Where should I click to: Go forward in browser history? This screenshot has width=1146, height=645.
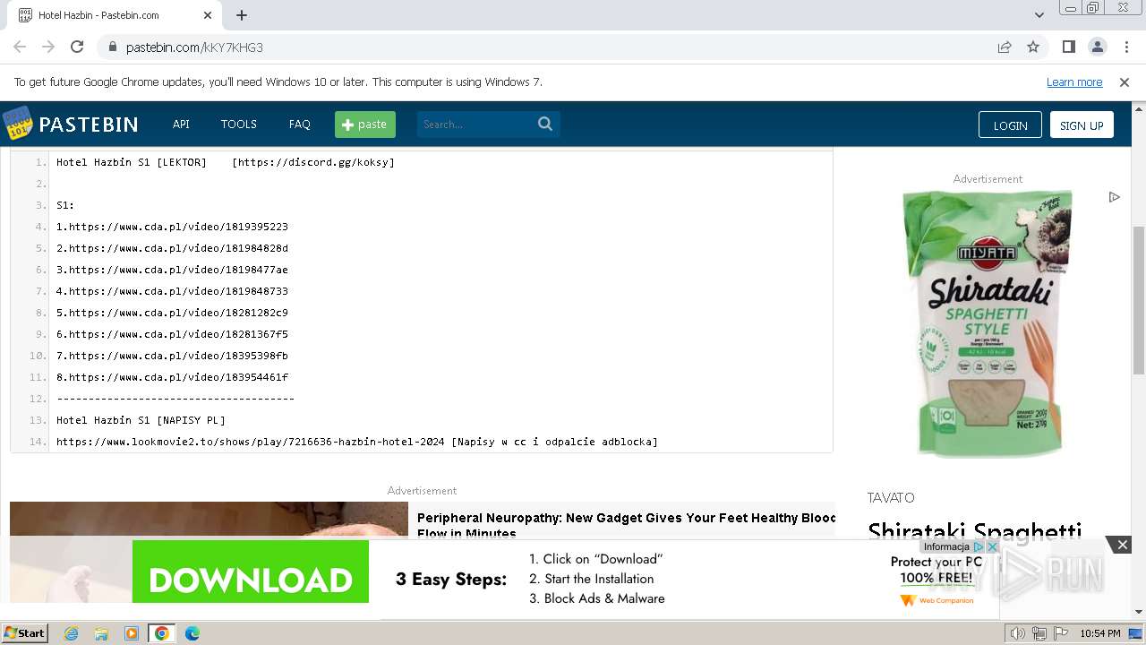[x=48, y=47]
